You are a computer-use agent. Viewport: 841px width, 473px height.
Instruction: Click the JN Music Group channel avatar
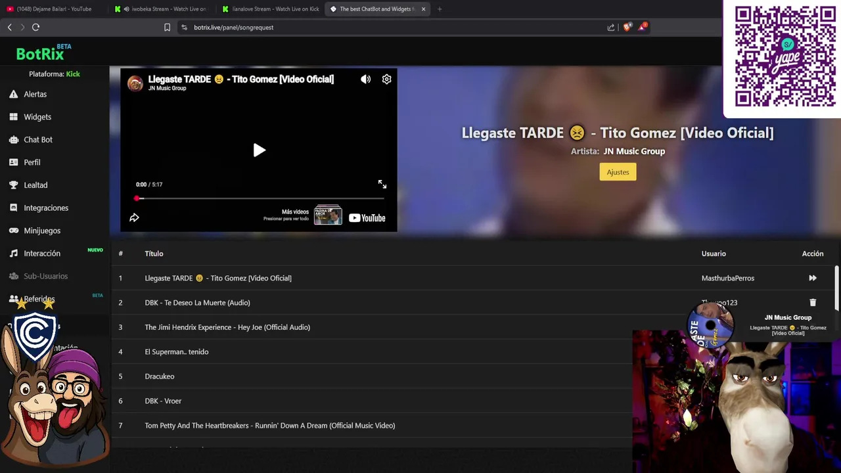click(x=135, y=83)
